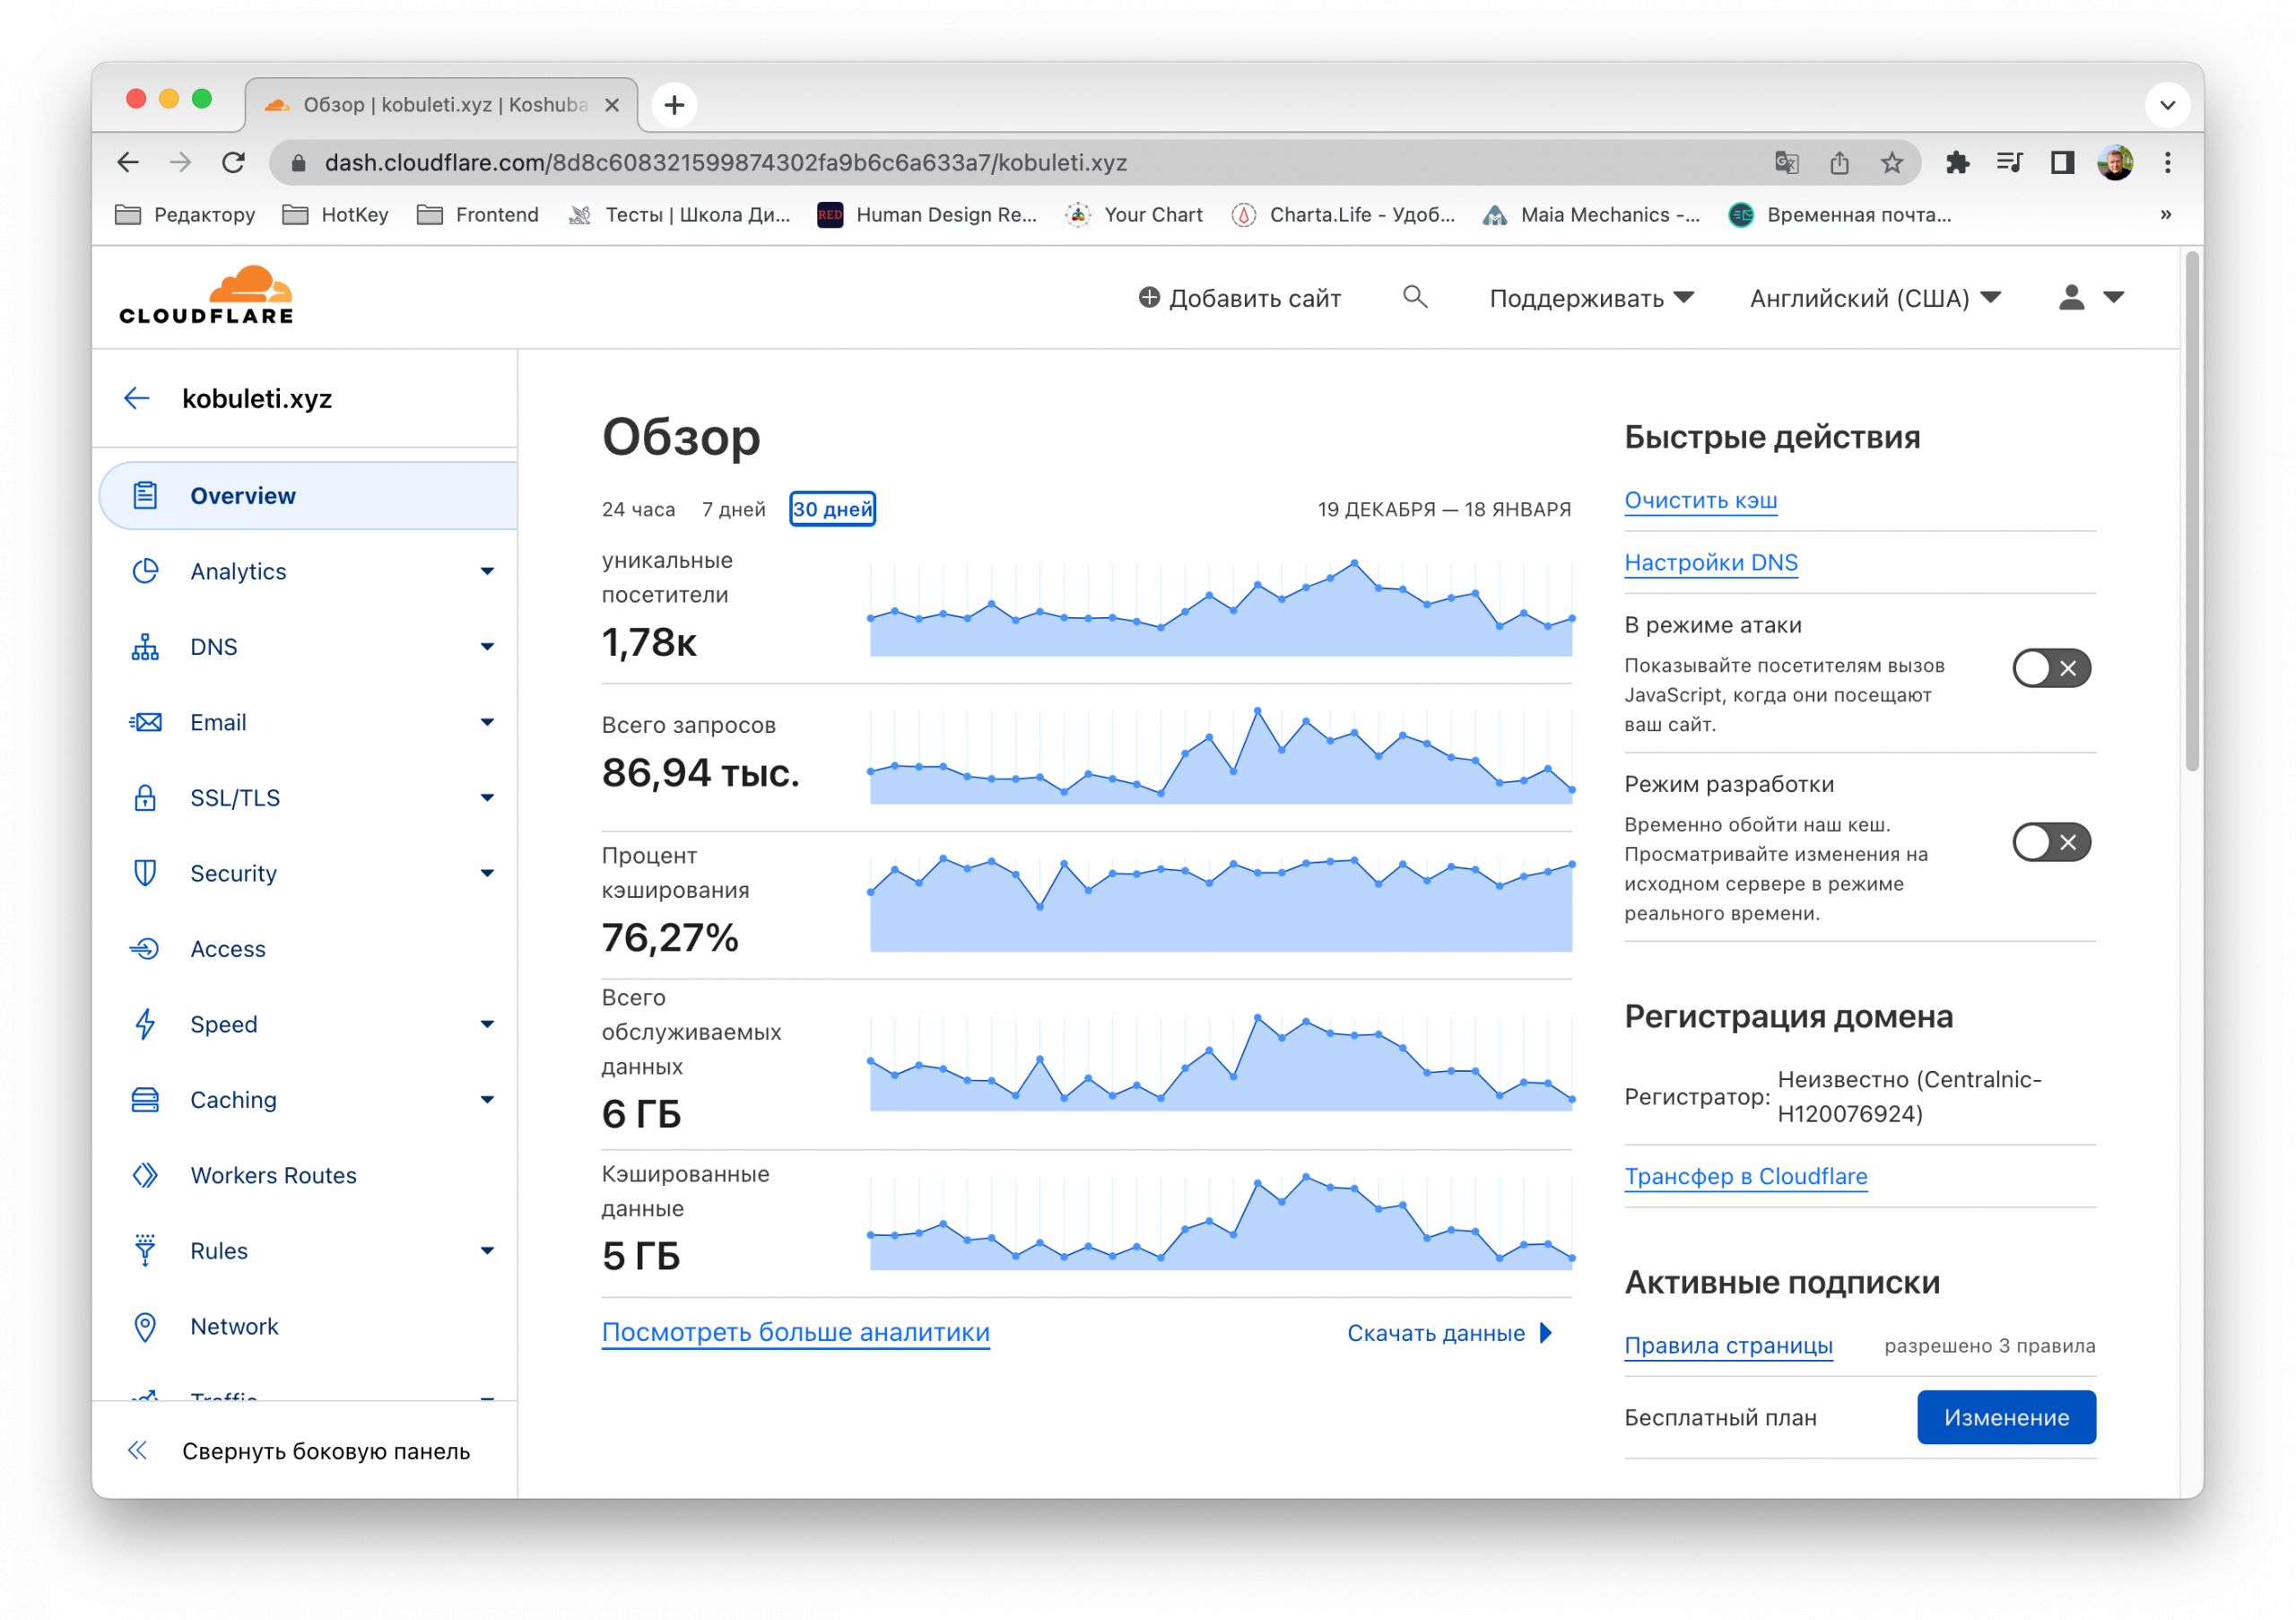2296x1620 pixels.
Task: Select the 30 дней time range
Action: click(x=832, y=509)
